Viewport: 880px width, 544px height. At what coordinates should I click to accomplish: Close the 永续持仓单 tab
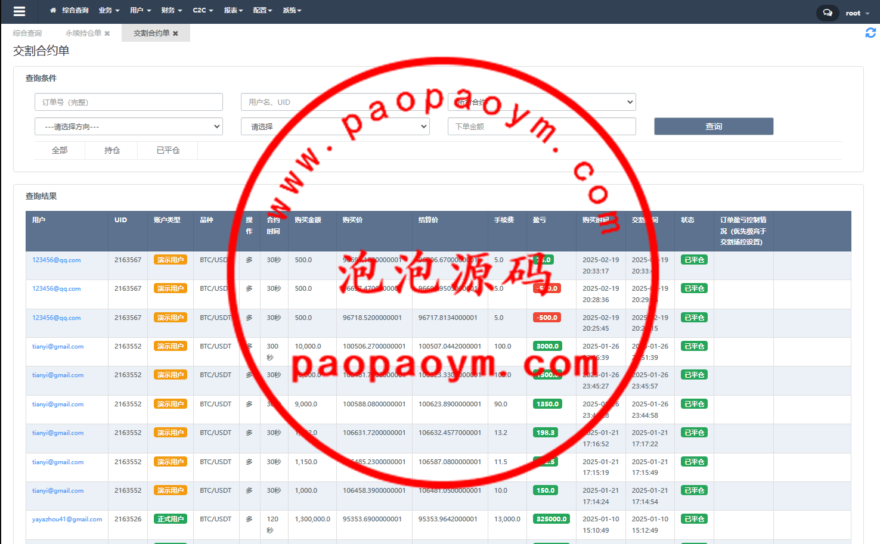click(x=107, y=33)
